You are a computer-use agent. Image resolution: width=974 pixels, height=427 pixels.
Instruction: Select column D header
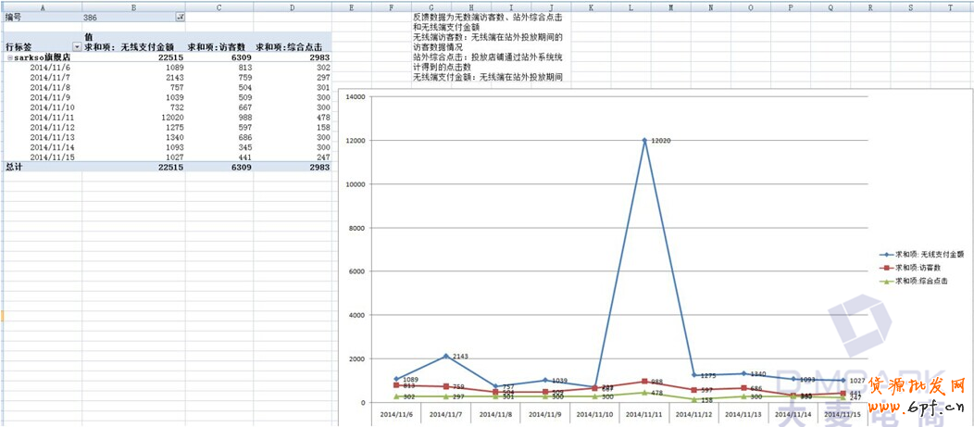292,6
